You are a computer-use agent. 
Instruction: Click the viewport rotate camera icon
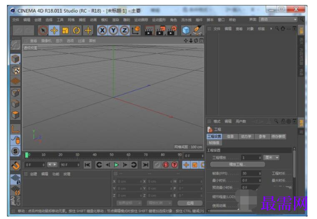tap(196, 41)
